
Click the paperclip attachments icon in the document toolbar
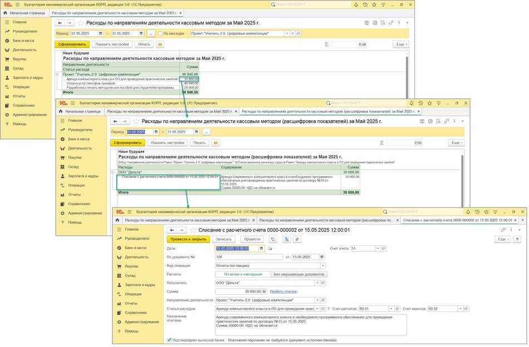click(297, 239)
